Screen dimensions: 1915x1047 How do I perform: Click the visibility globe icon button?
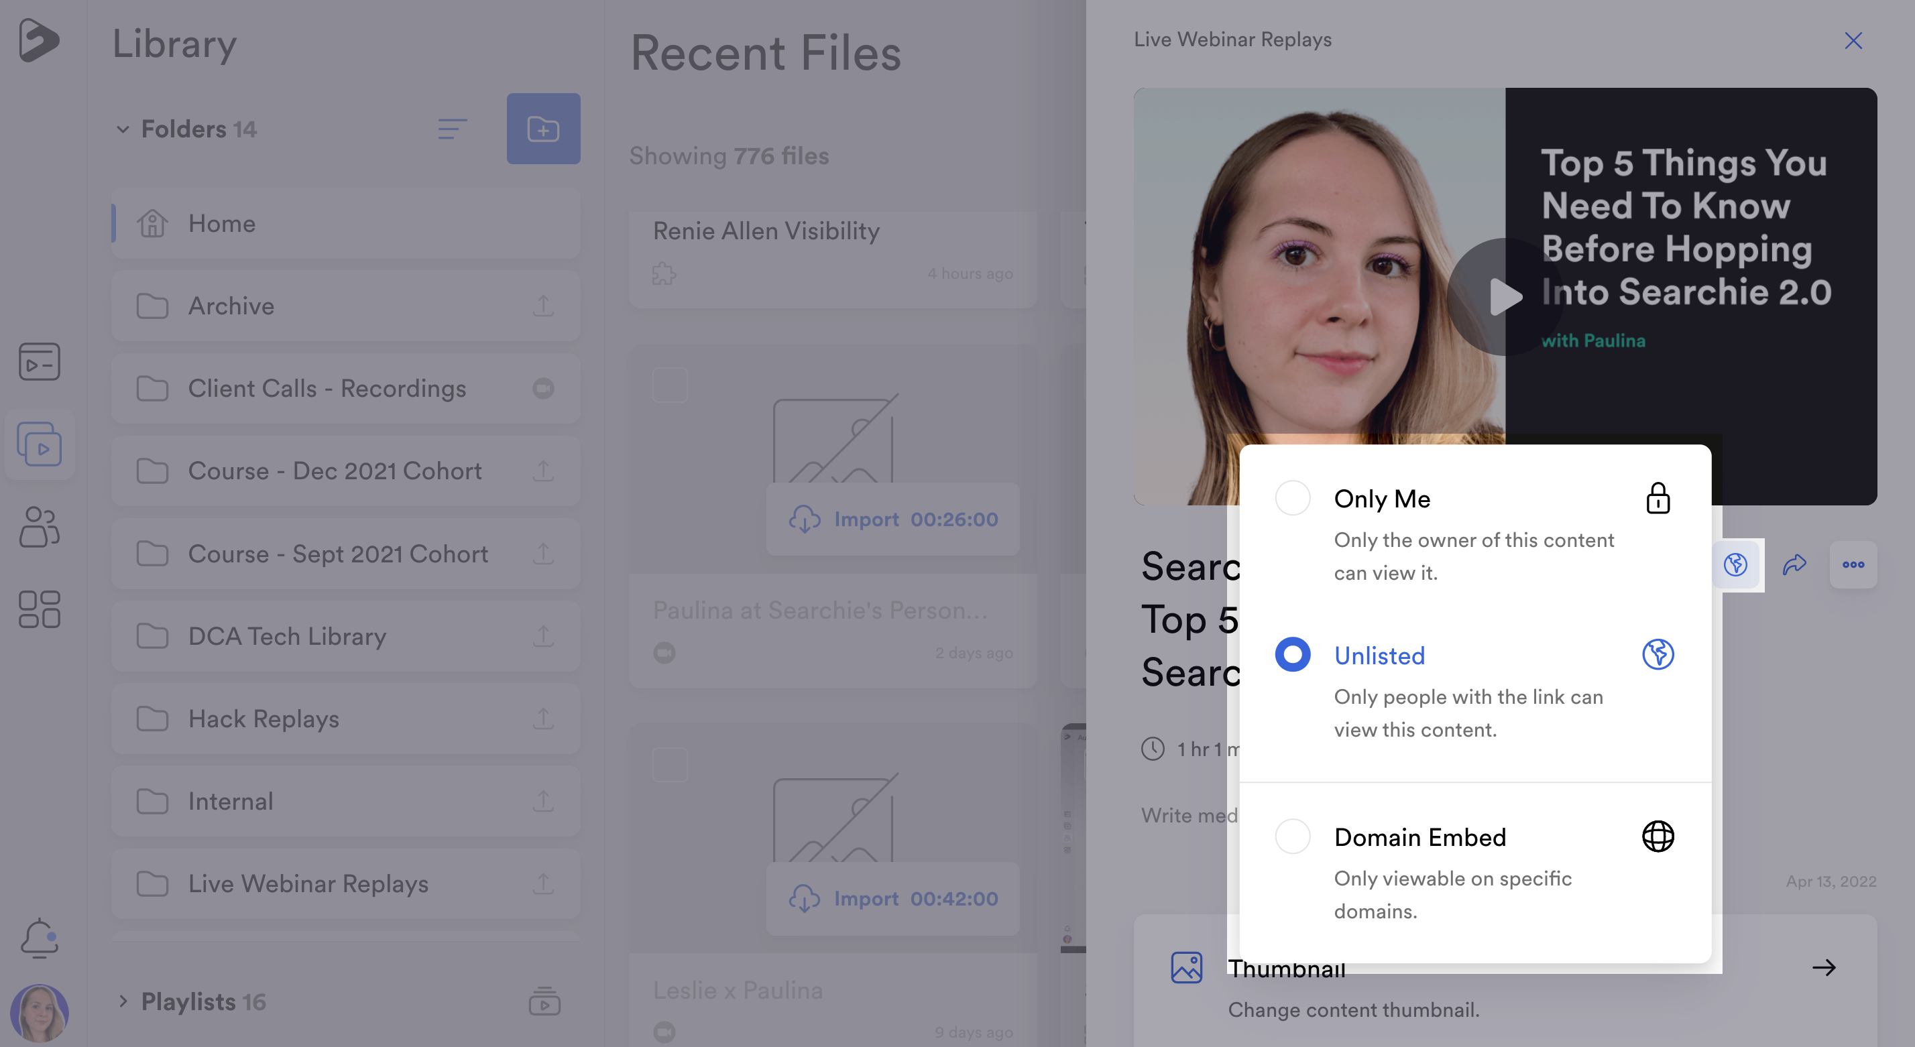coord(1735,565)
